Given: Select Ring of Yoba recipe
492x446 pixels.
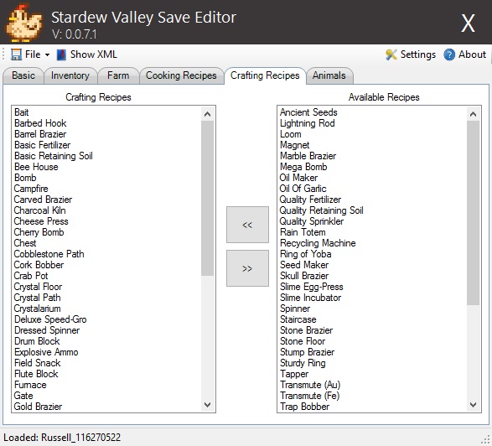Looking at the screenshot, I should [306, 254].
